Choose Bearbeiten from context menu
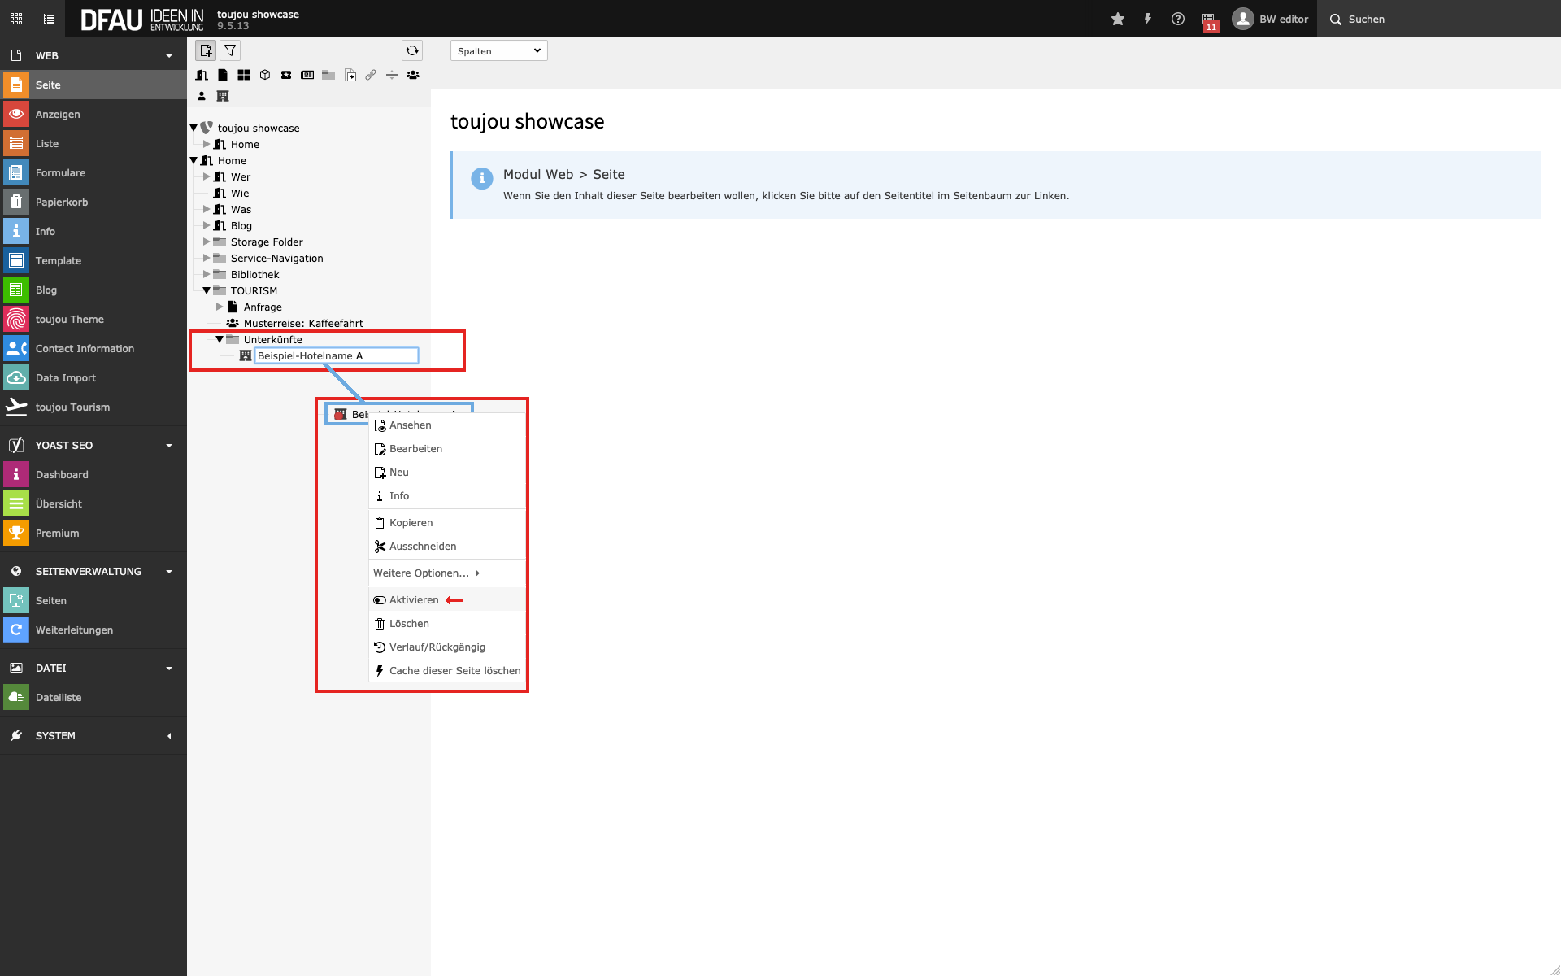1561x976 pixels. tap(415, 449)
